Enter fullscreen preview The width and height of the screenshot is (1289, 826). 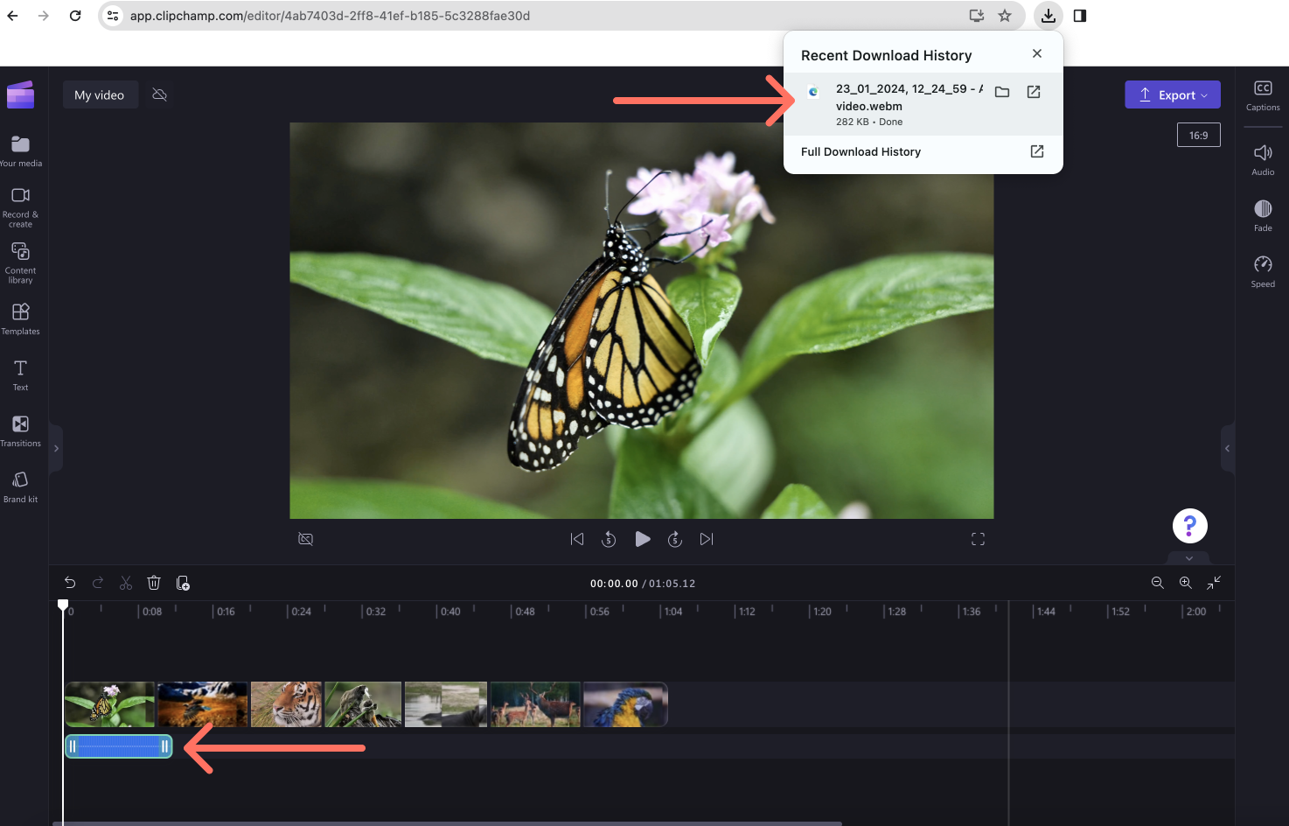(x=978, y=539)
